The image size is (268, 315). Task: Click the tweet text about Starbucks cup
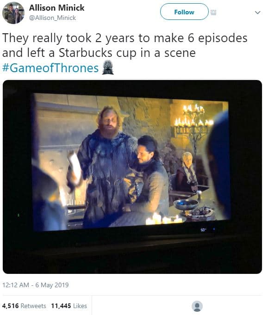[125, 45]
